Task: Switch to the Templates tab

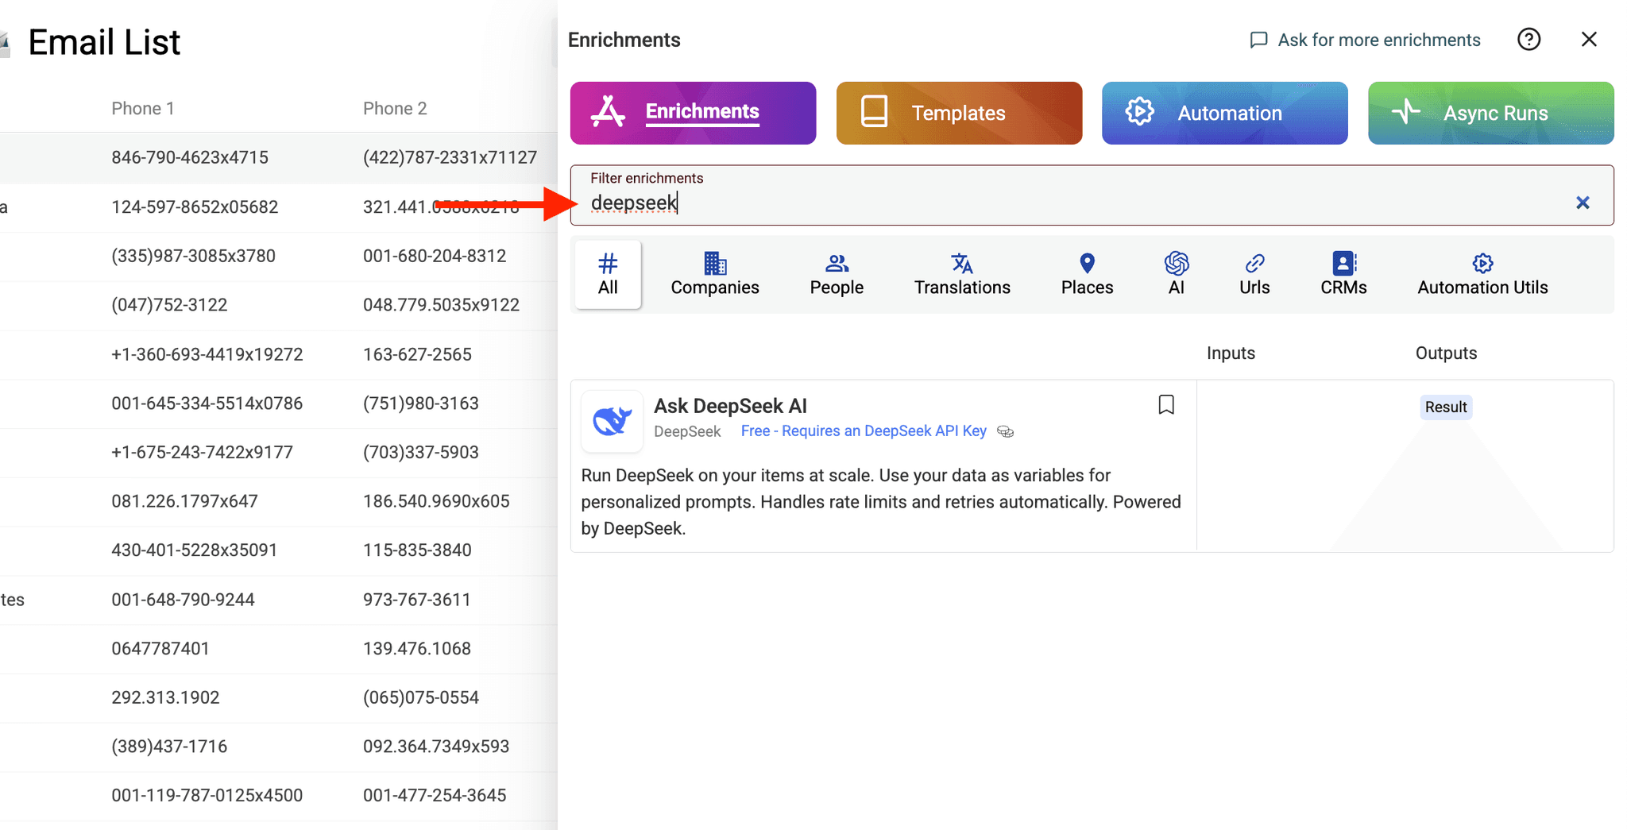Action: point(958,113)
